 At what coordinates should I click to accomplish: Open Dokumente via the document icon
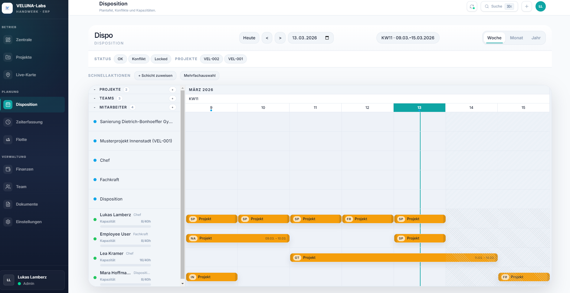(x=8, y=204)
